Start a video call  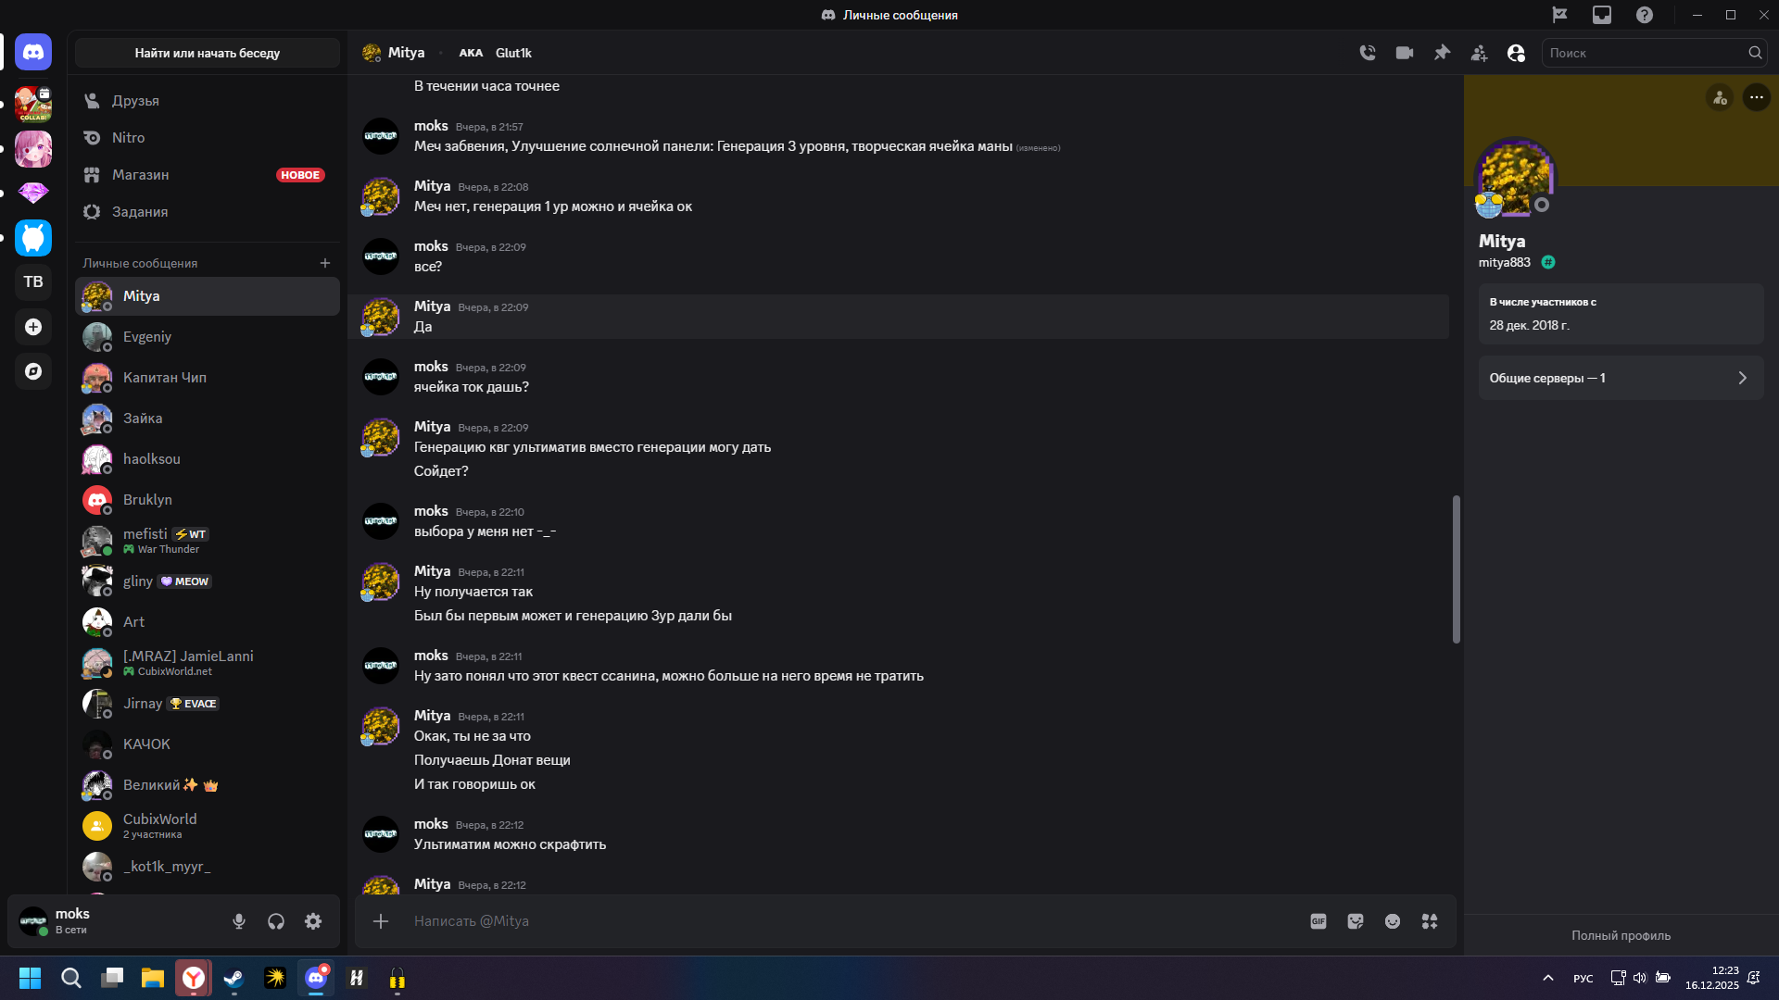(x=1405, y=53)
